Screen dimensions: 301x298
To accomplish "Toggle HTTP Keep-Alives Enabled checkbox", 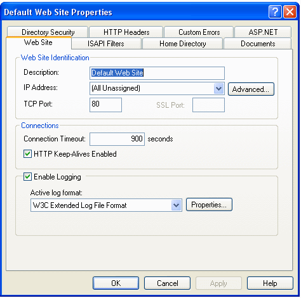I will point(27,154).
